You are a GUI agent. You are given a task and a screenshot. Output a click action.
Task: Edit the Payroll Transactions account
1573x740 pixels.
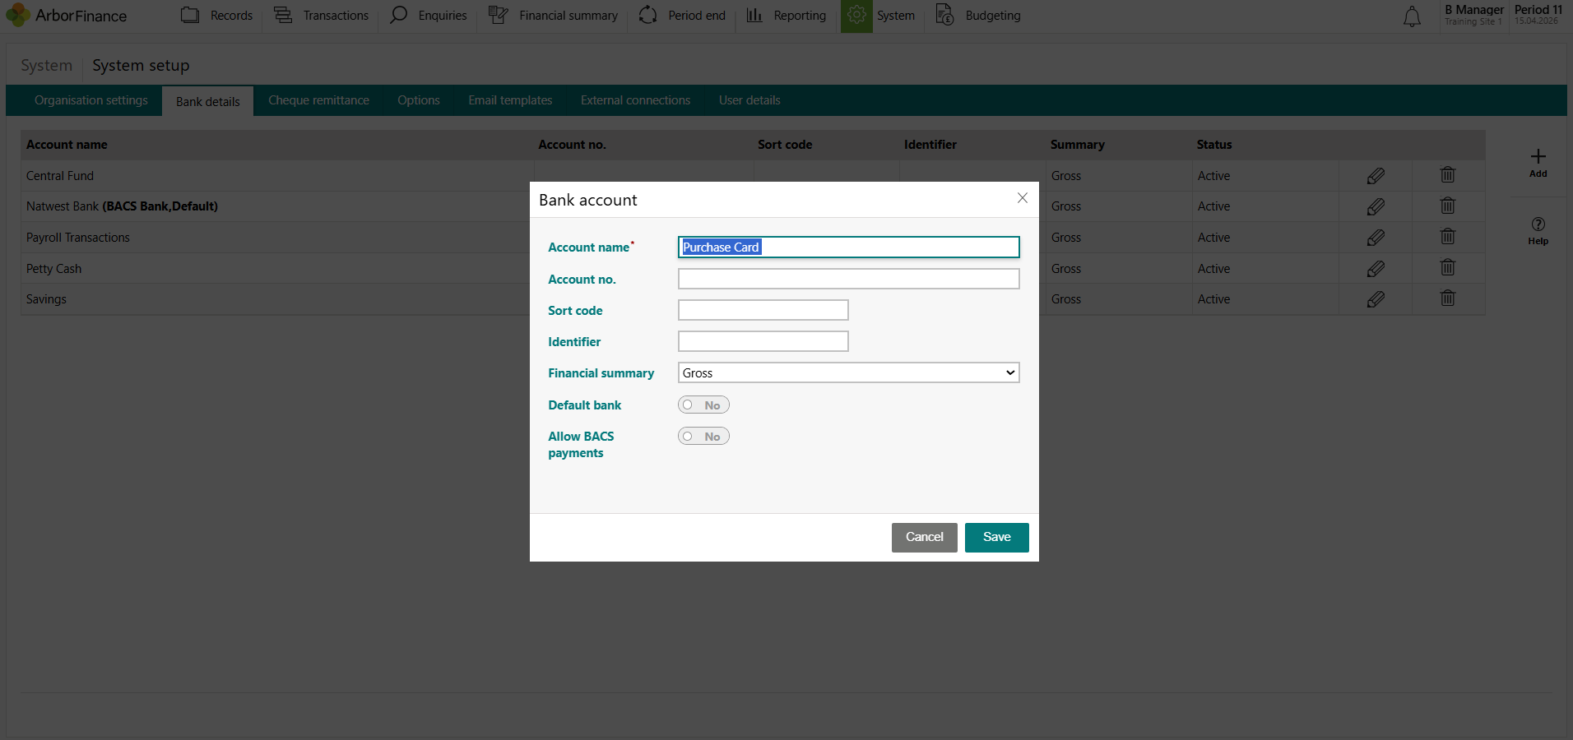1376,238
